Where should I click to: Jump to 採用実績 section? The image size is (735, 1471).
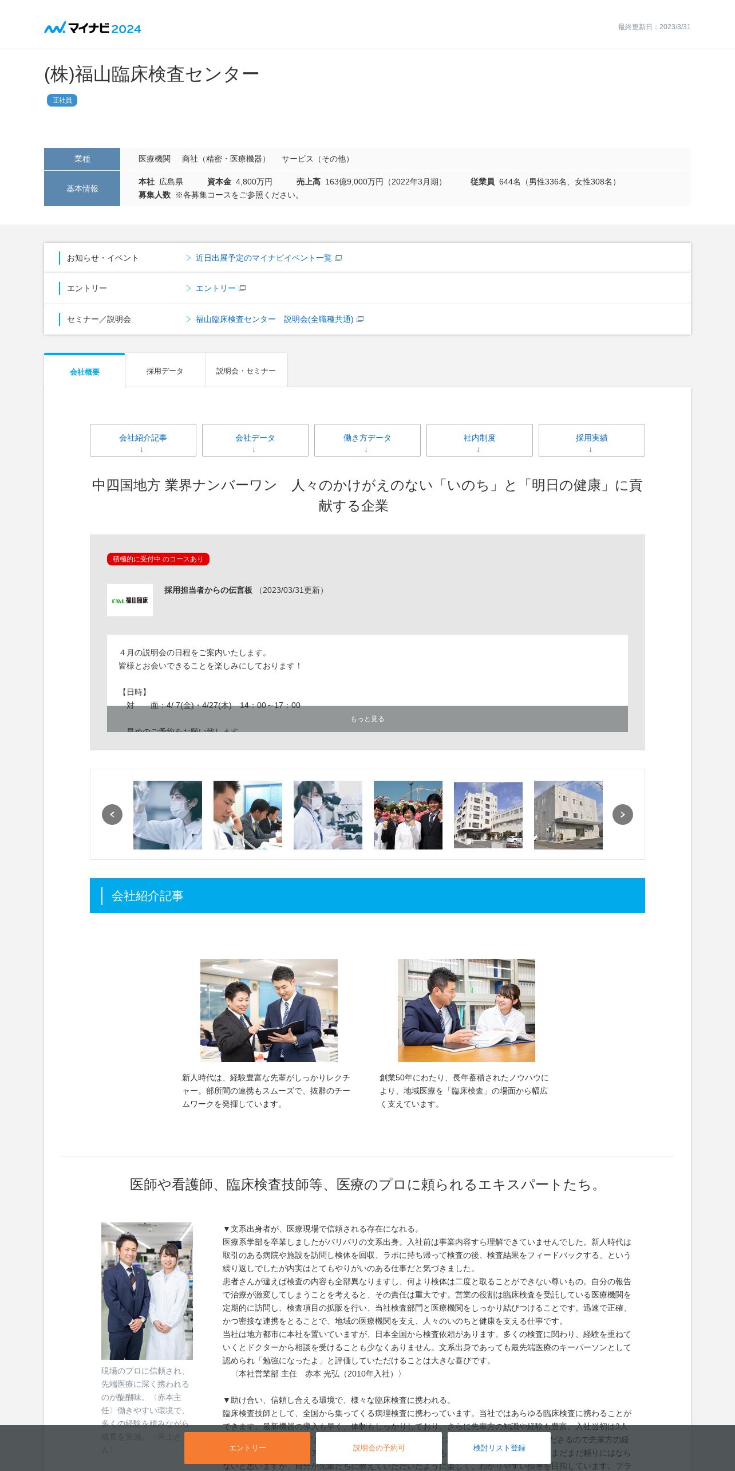click(x=592, y=440)
